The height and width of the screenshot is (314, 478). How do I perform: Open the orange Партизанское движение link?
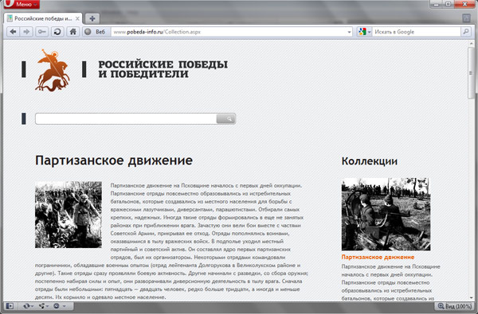(x=378, y=257)
